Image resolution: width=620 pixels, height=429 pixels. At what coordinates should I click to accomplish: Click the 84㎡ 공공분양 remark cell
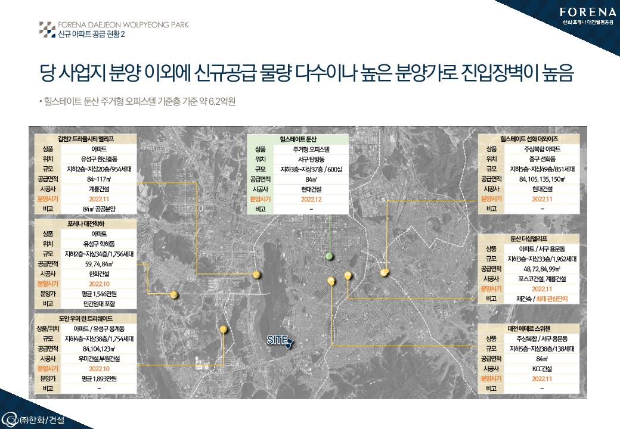pos(99,209)
